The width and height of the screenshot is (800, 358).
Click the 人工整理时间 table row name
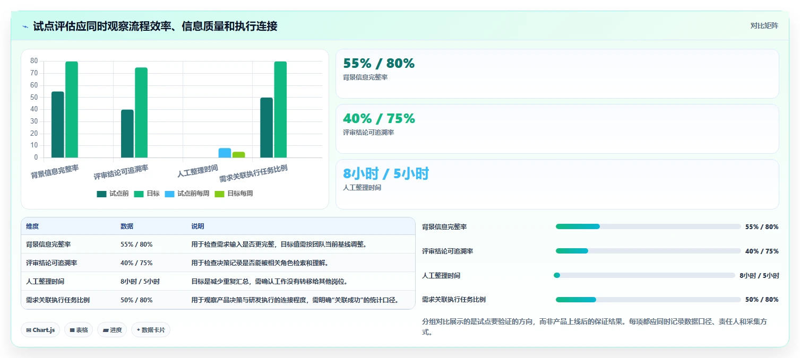tap(45, 282)
